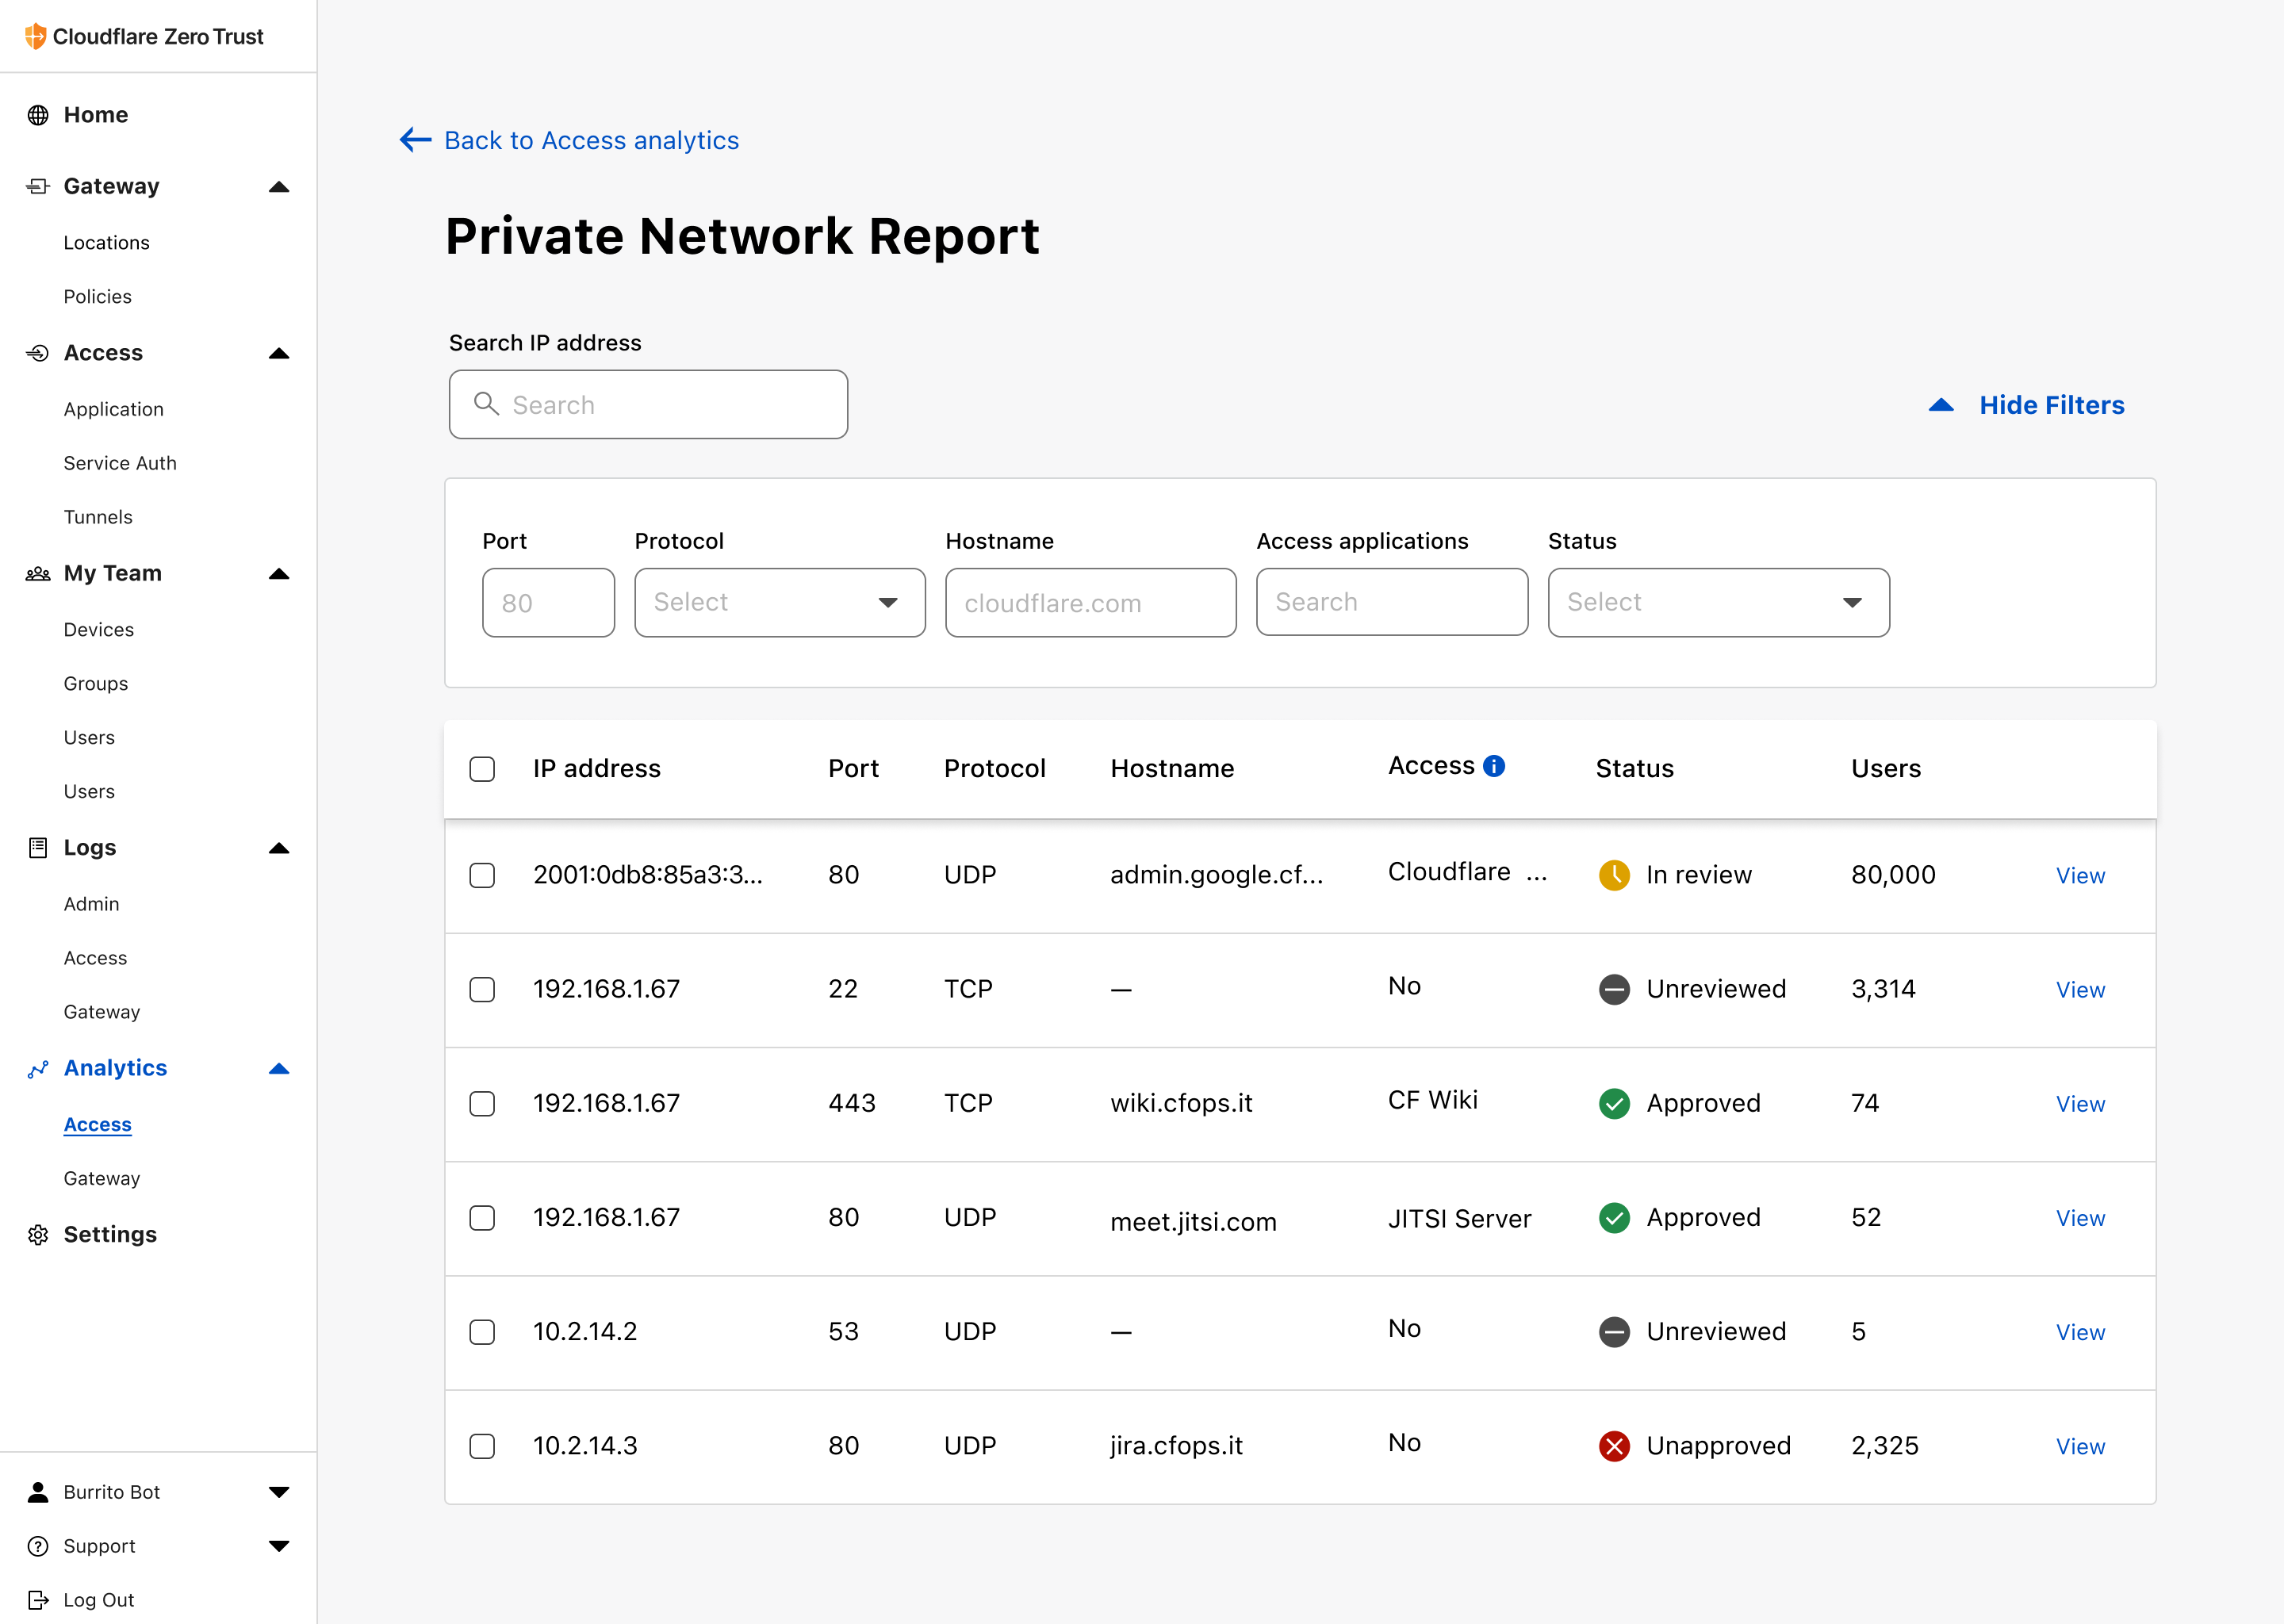
Task: Open Tunnels in the Access menu
Action: click(98, 517)
